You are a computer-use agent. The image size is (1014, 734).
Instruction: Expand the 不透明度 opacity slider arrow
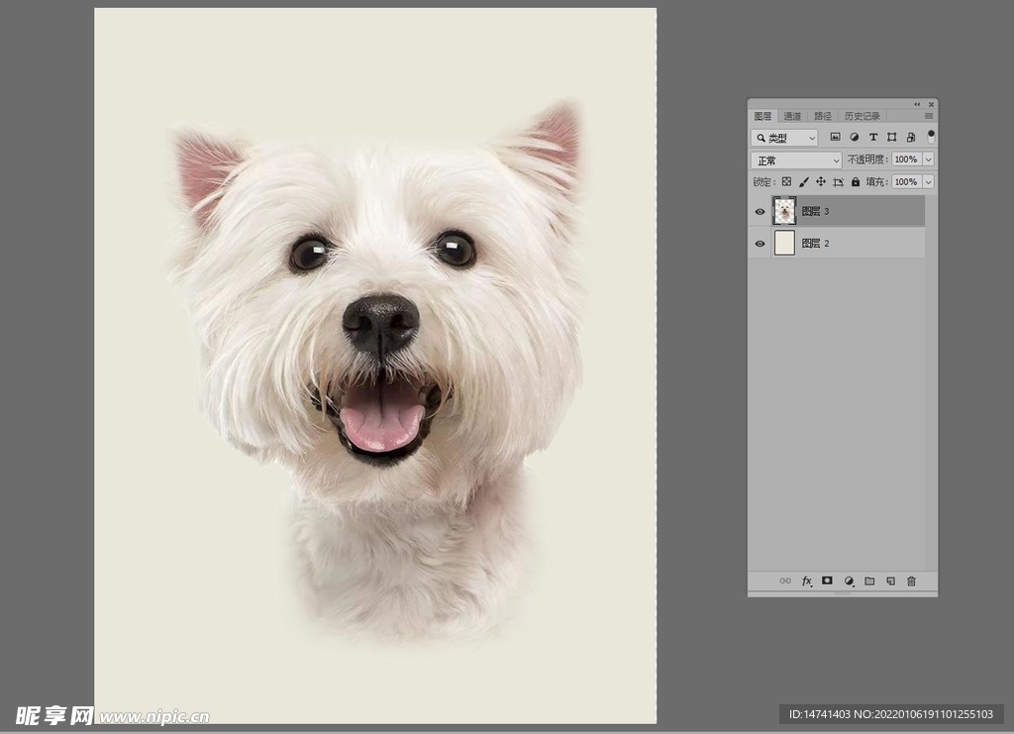[928, 159]
